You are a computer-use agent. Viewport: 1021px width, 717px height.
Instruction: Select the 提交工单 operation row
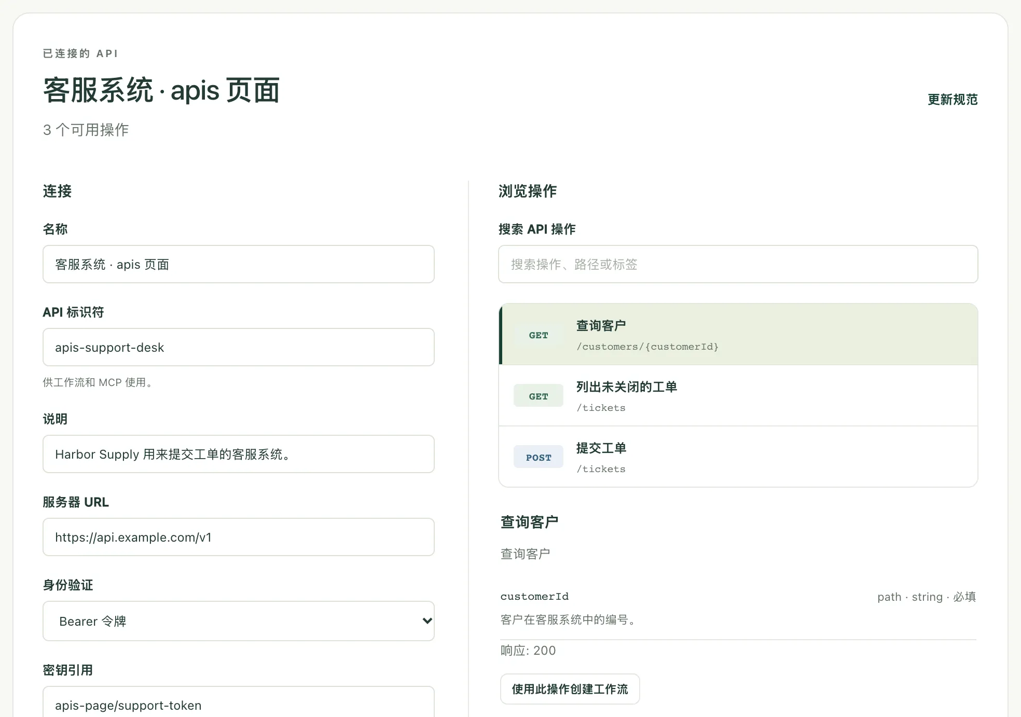pos(738,457)
